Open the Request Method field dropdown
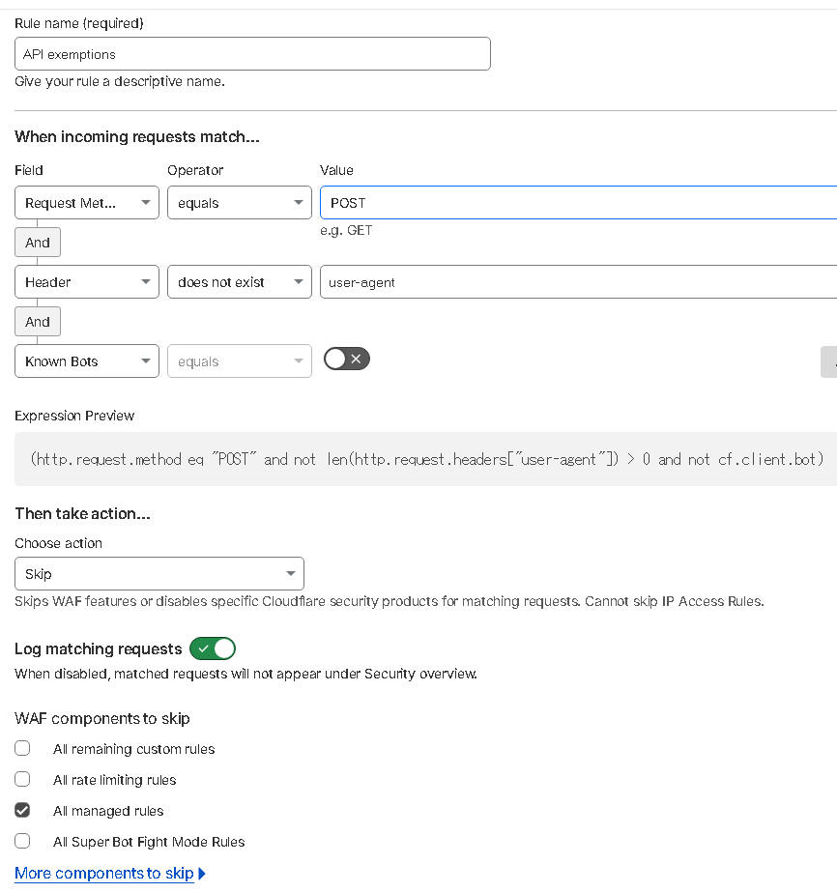 [87, 203]
